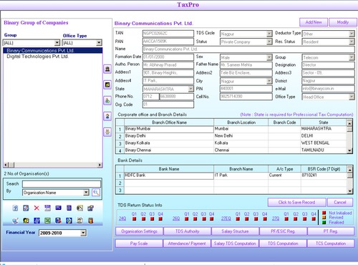358x265 pixels.
Task: Open Salary Structure
Action: (x=235, y=231)
